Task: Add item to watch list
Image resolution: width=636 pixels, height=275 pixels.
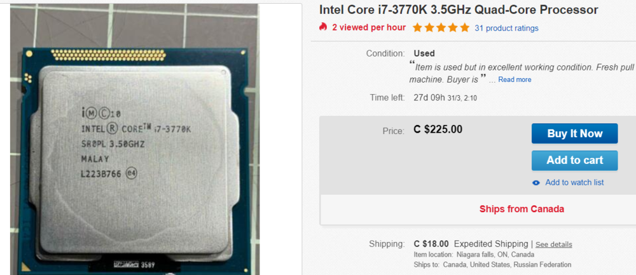Action: [574, 183]
